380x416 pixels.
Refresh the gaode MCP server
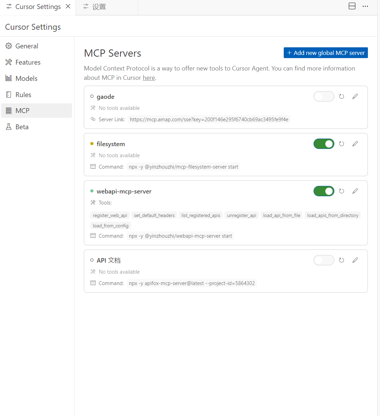(x=342, y=96)
